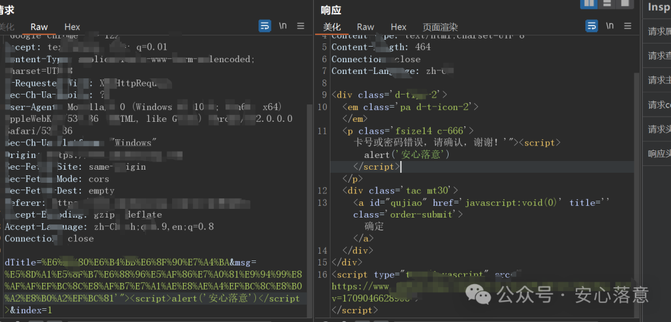671x322 pixels.
Task: Click the p class='fsize14 c-666' line
Action: tap(408, 131)
